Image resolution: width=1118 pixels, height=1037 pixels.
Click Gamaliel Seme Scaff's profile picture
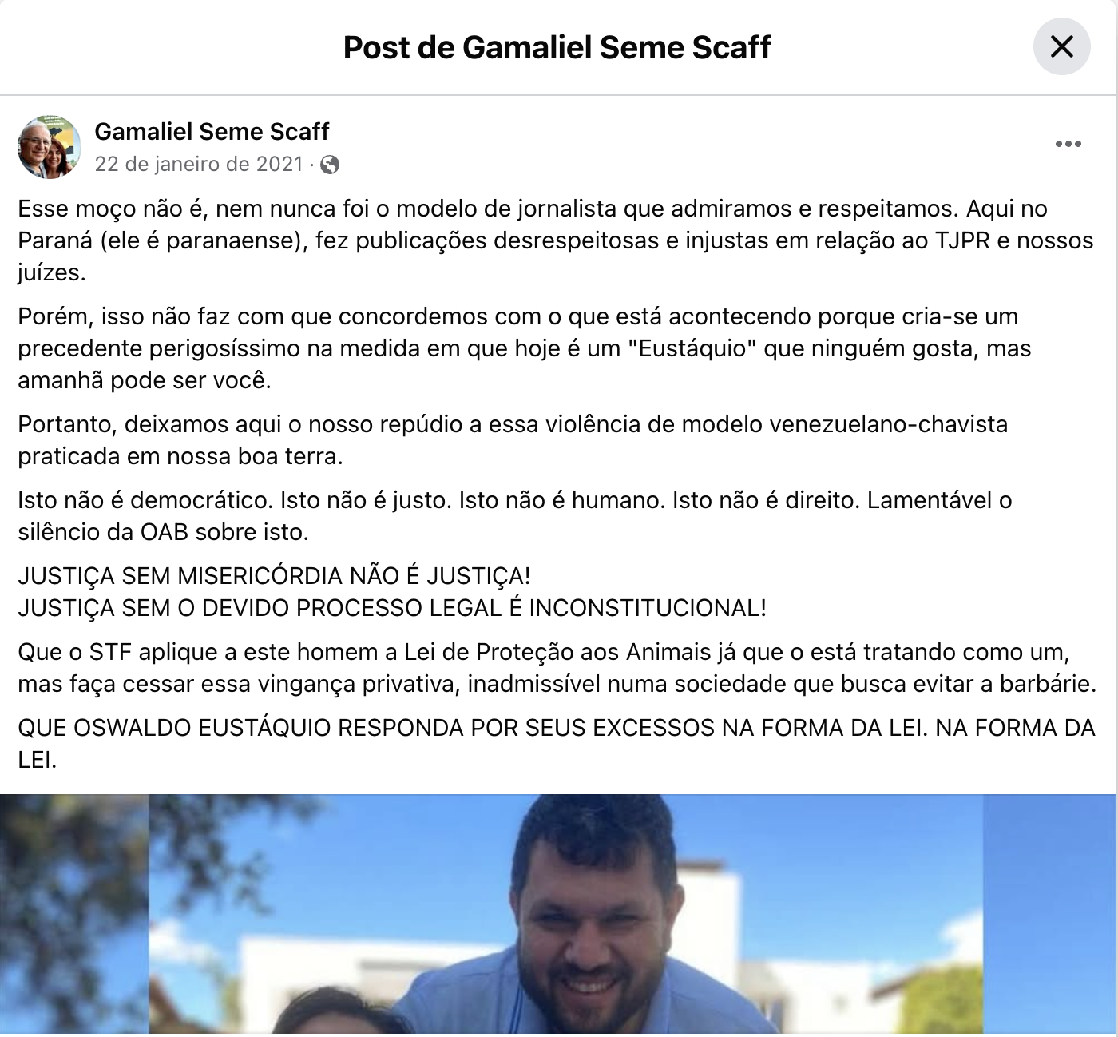[50, 146]
